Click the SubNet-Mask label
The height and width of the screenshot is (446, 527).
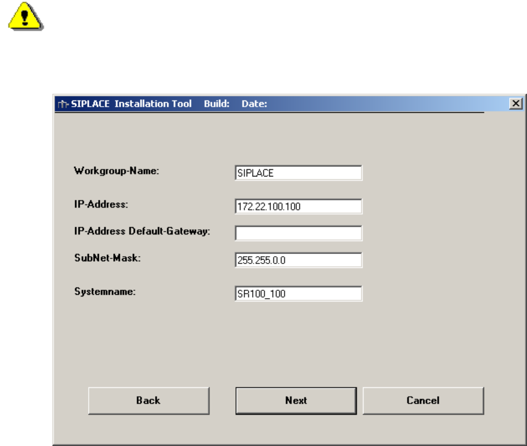107,258
